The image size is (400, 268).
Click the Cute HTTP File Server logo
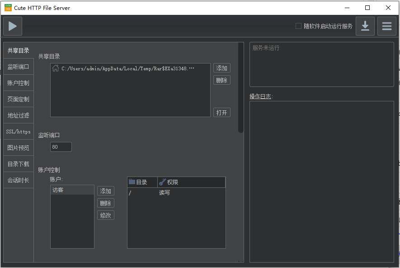tap(8, 8)
